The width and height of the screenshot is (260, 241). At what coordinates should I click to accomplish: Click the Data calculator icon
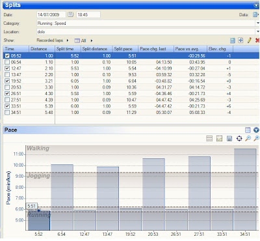255,14
